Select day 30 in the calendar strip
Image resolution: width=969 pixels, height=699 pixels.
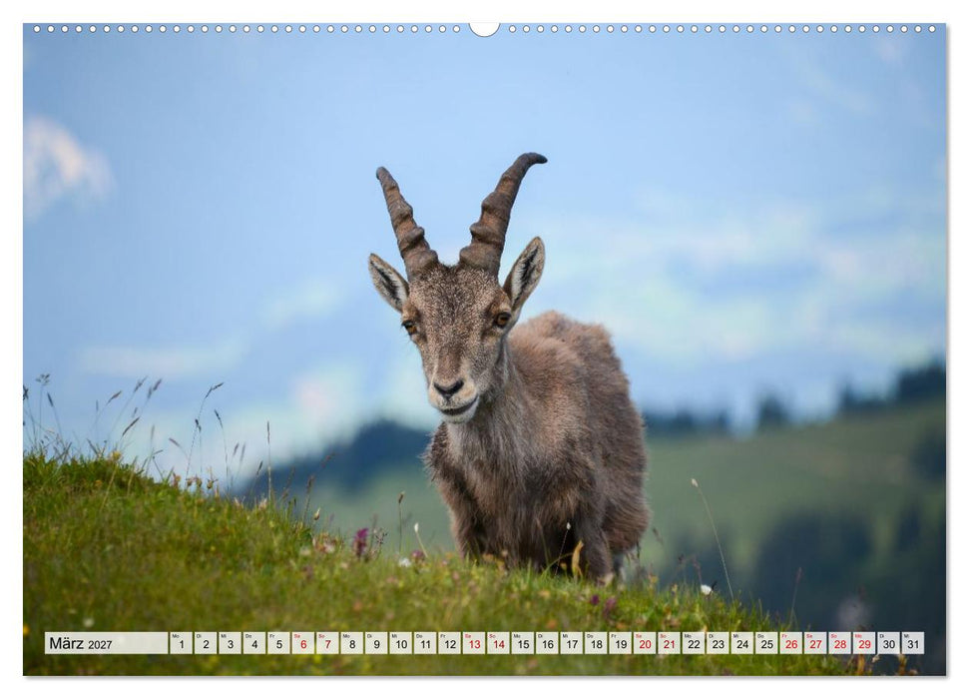point(888,643)
